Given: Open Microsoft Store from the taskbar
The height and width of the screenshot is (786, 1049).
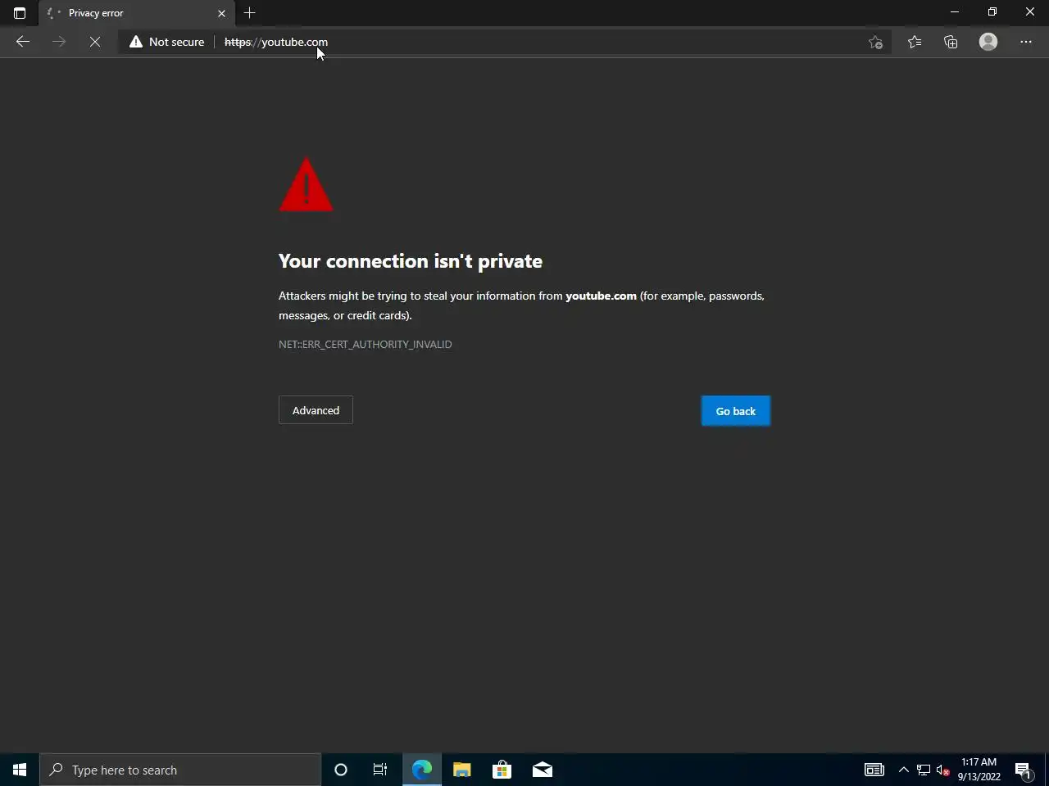Looking at the screenshot, I should [502, 770].
